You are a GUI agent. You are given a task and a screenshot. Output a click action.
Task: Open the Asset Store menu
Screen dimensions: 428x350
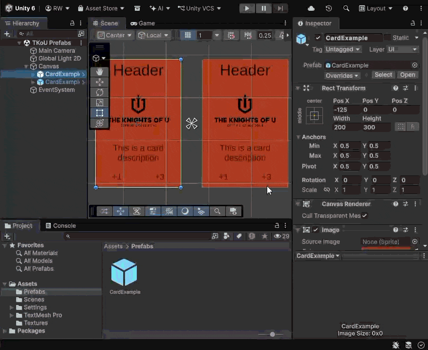[101, 8]
